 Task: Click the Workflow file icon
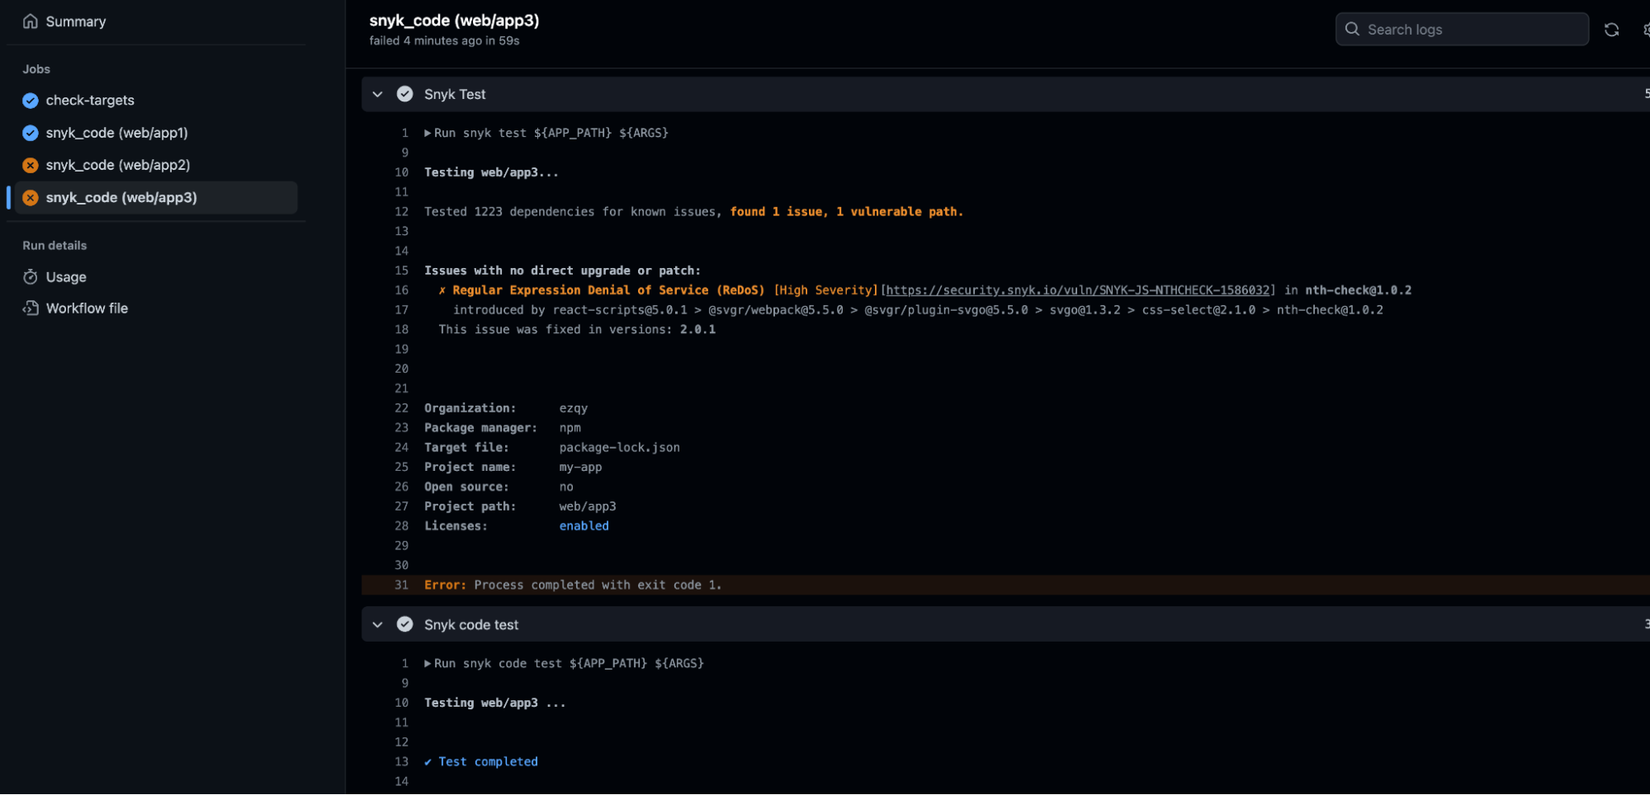click(31, 308)
